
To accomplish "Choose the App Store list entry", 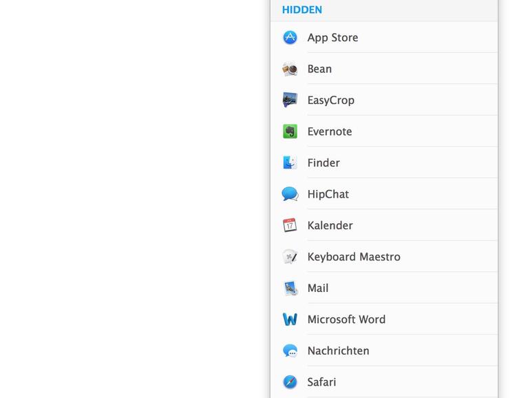I will [x=332, y=38].
